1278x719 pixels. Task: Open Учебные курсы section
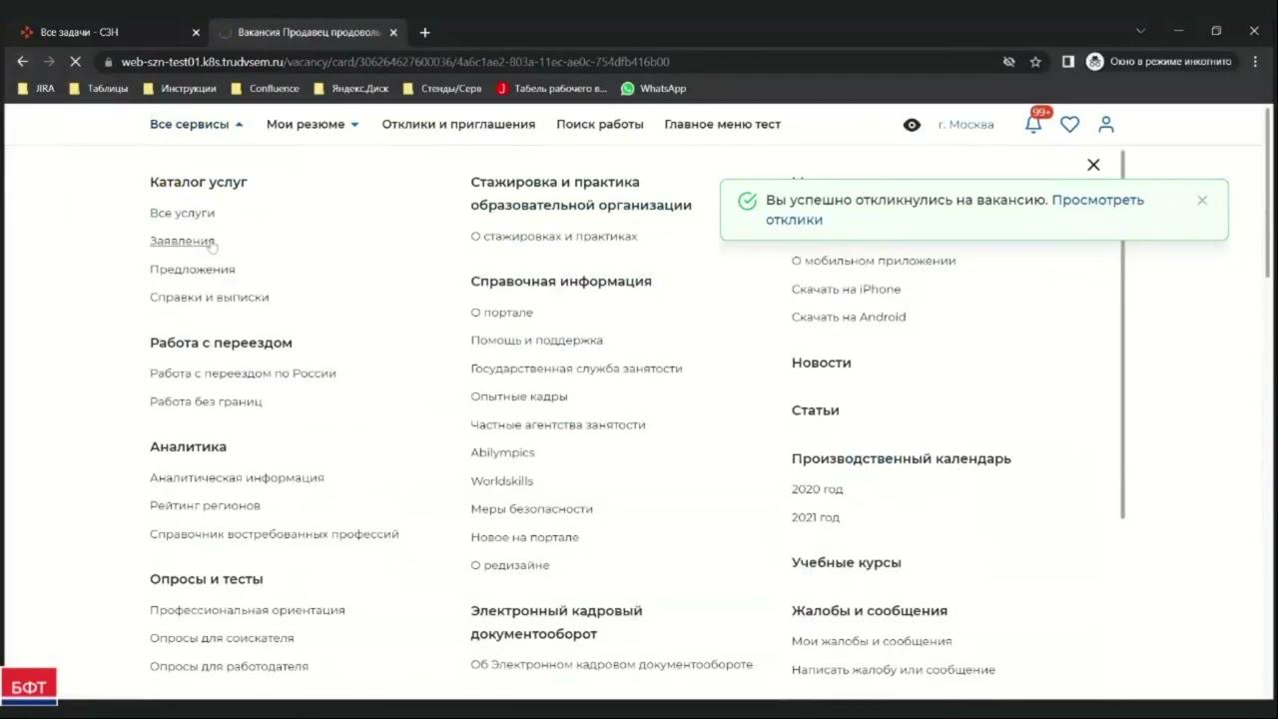coord(846,562)
